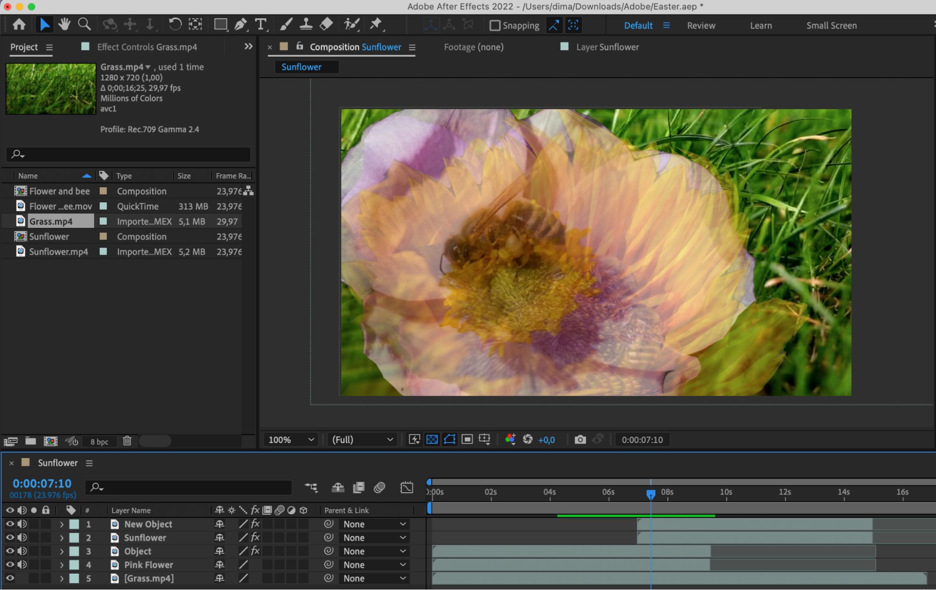Open the magnification 100% dropdown

(291, 440)
